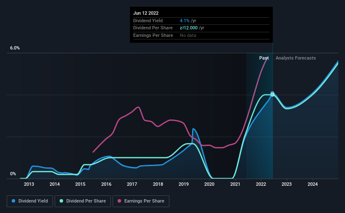345x213 pixels.
Task: Toggle the Dividend Per Share legend button
Action: 83,201
